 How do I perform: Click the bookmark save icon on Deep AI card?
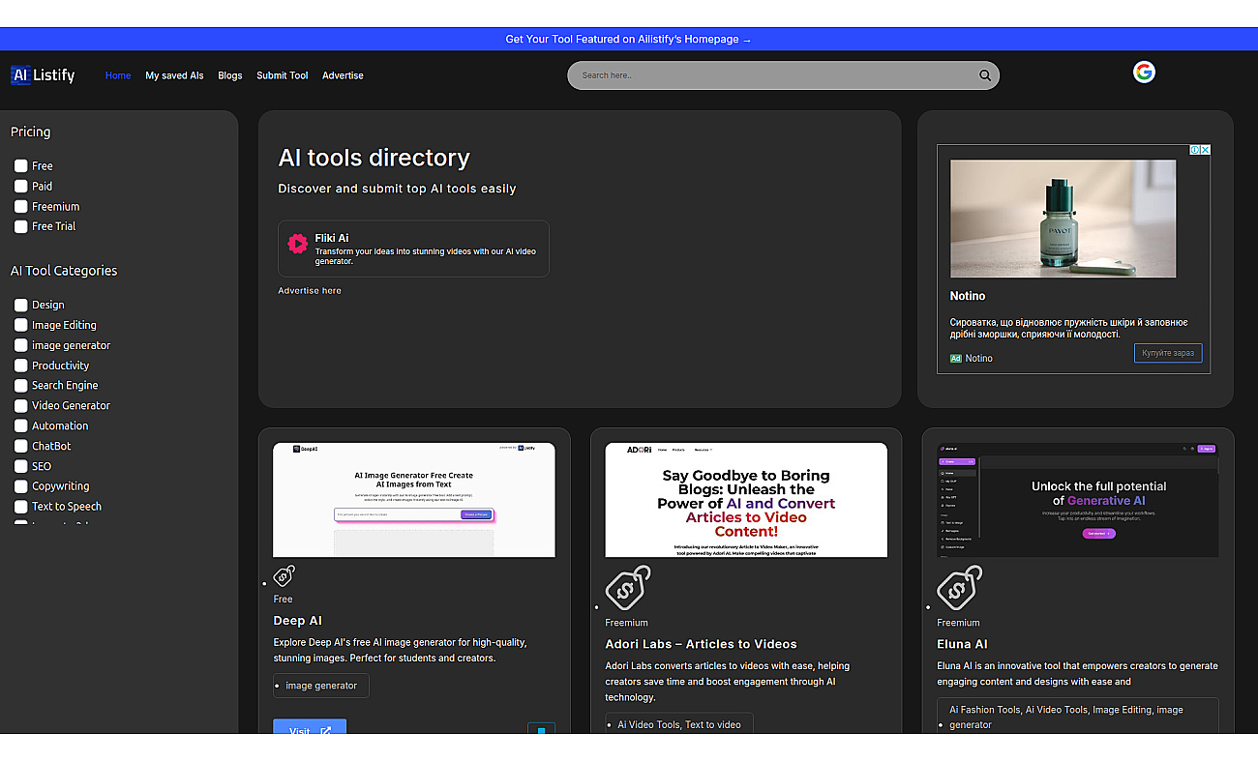point(541,729)
